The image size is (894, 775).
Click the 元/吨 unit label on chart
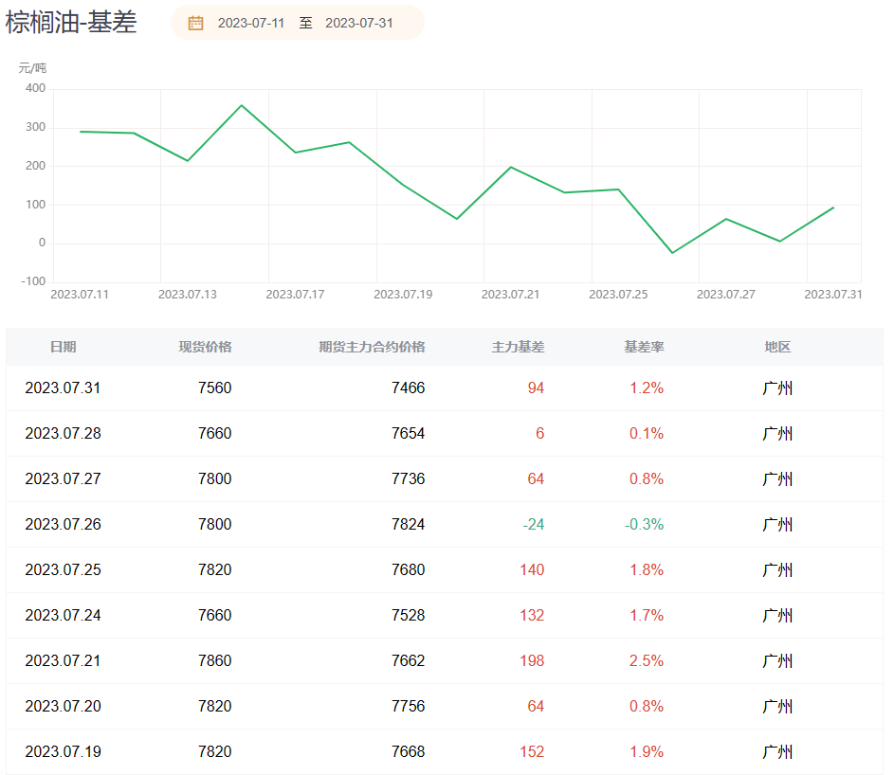pos(32,68)
